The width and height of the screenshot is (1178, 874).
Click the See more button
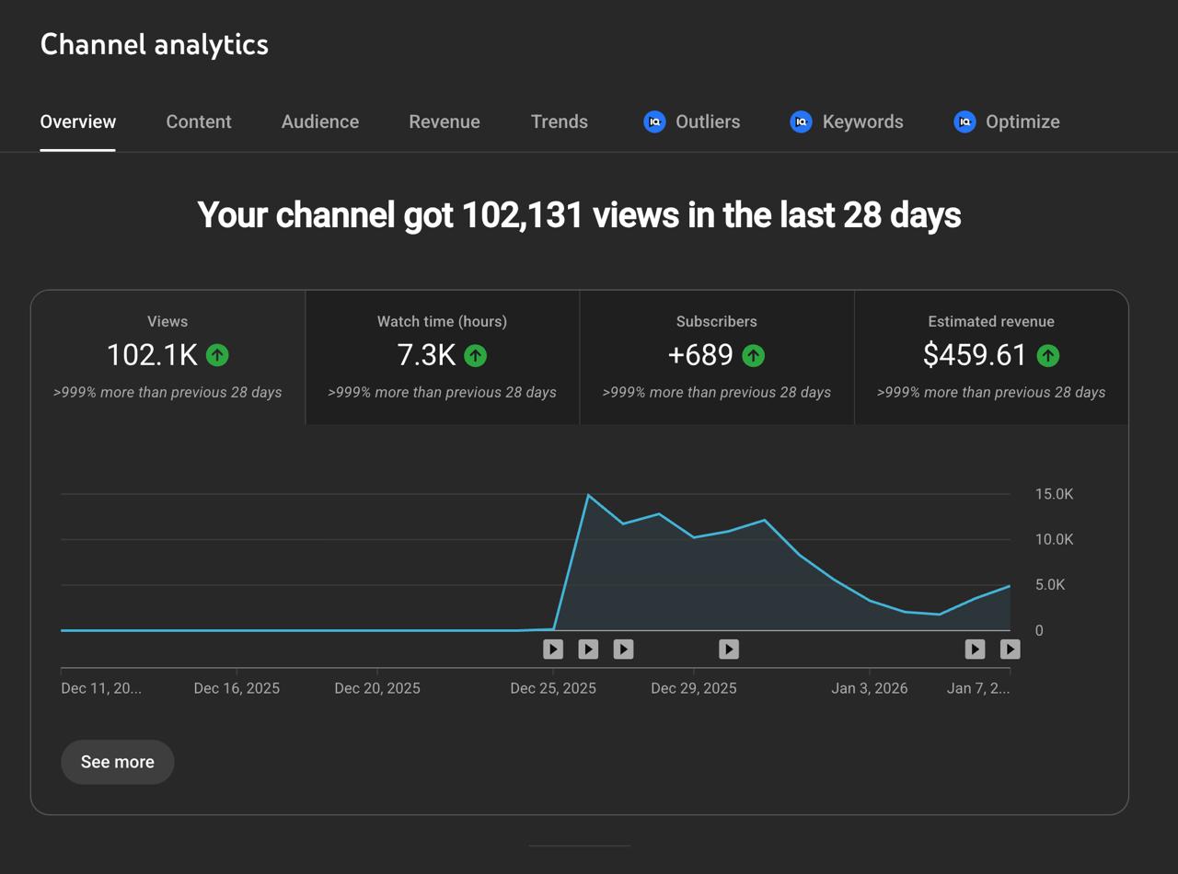click(118, 762)
